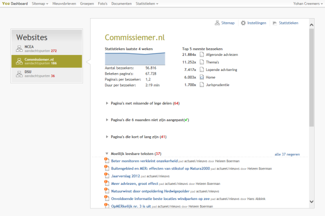Open the panel's Statistieken link
The image size is (325, 216).
click(289, 23)
